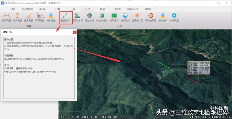
Task: Click the 备注 heading in help panel
Action: pyautogui.click(x=7, y=65)
